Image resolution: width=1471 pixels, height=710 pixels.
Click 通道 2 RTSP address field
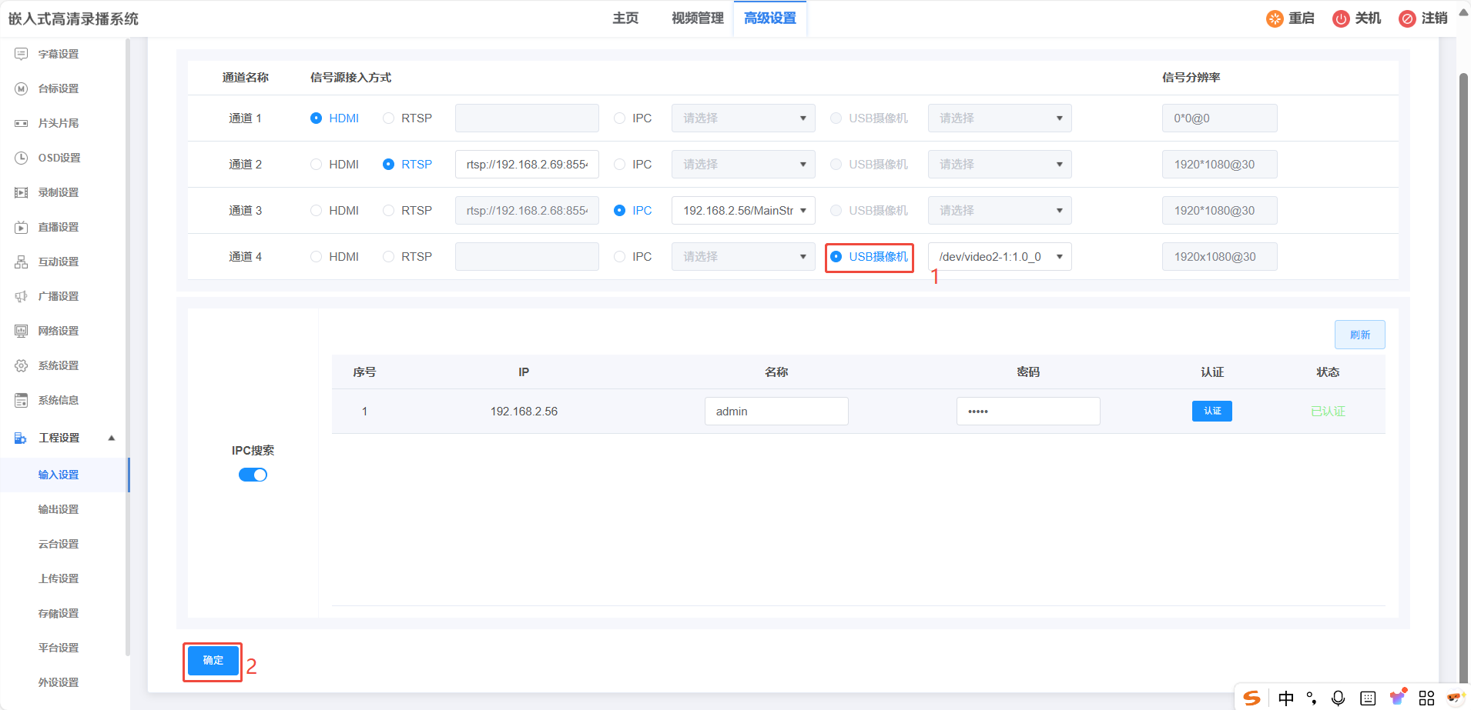pos(527,164)
